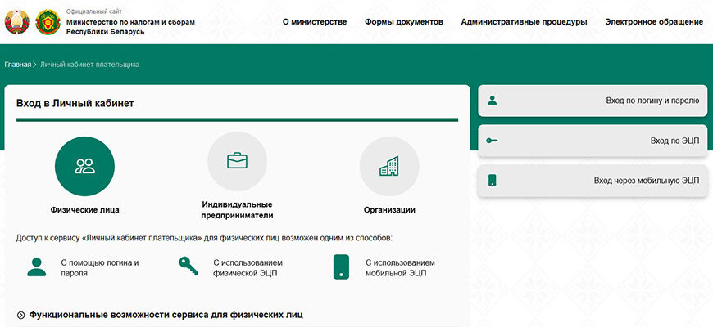Open Электронное обращение menu item

654,22
